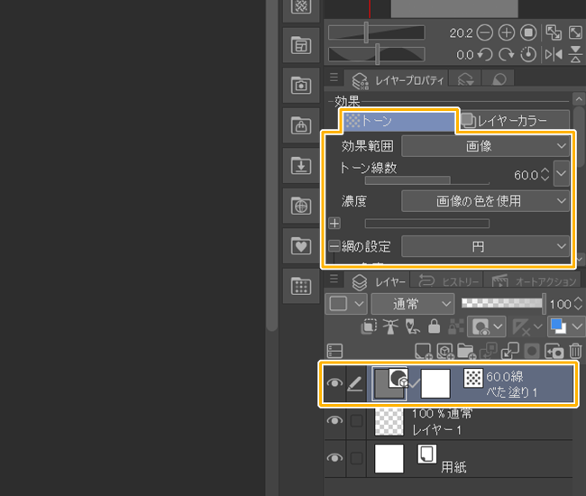Toggle the レイヤーカラー effect button
The height and width of the screenshot is (496, 586).
[515, 120]
